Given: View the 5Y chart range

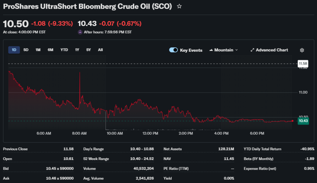Looking at the screenshot, I should pyautogui.click(x=89, y=50).
